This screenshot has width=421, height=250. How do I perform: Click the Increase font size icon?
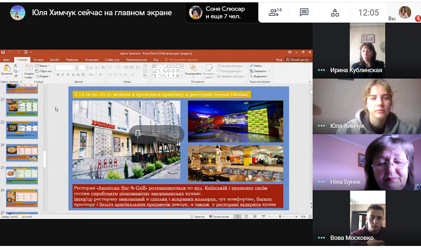(x=91, y=67)
